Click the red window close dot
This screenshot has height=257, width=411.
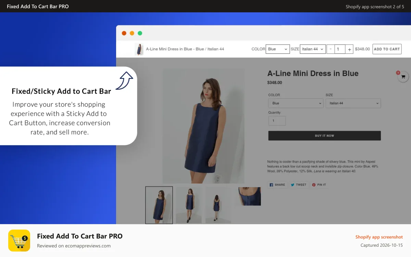(x=124, y=33)
